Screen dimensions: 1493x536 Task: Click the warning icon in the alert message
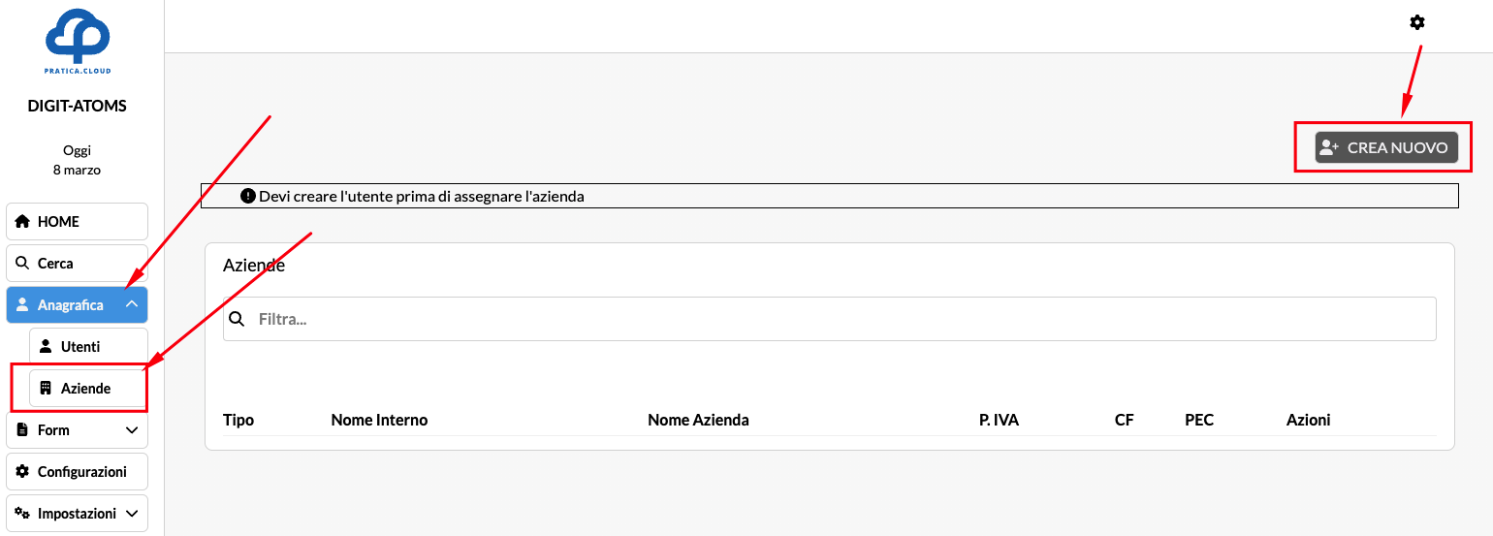[x=247, y=196]
